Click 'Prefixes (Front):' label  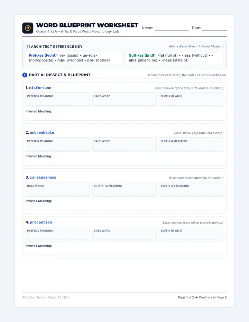tap(43, 55)
